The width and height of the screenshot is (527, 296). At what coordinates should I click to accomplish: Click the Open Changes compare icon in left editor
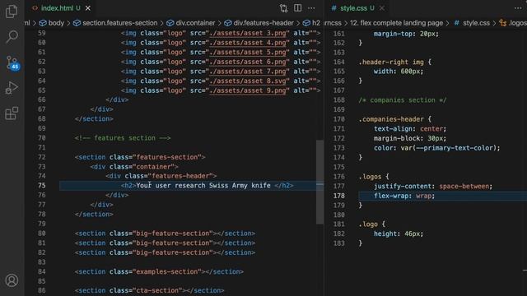283,8
